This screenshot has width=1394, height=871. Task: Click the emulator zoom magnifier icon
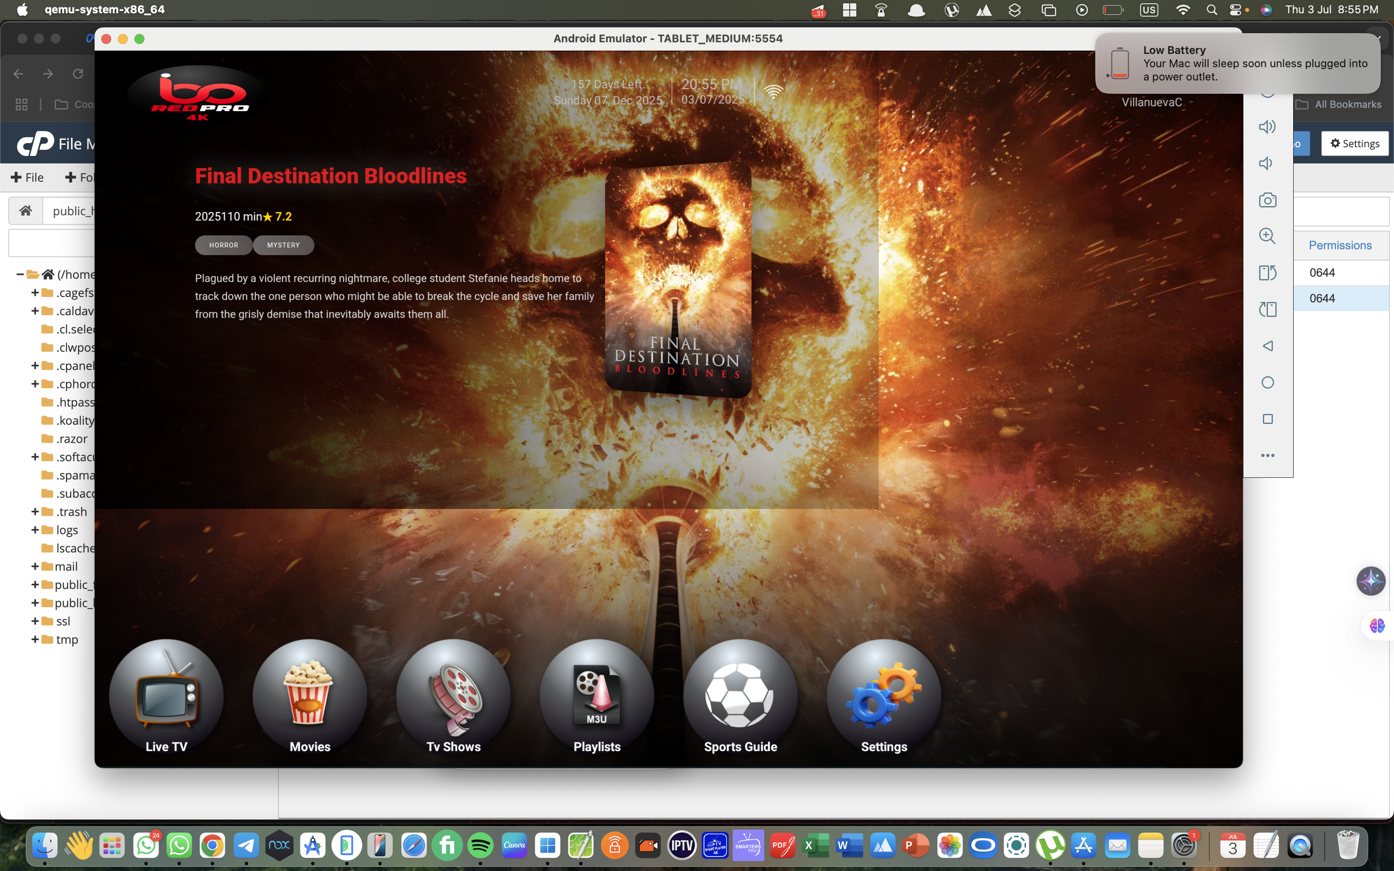pos(1267,236)
